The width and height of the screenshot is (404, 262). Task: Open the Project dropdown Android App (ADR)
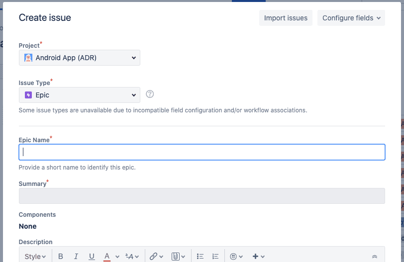(80, 58)
